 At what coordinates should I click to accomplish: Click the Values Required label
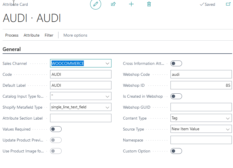tap(16, 129)
